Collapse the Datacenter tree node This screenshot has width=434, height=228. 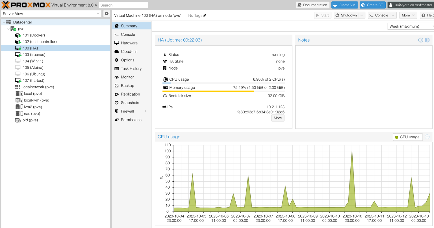pyautogui.click(x=3, y=22)
